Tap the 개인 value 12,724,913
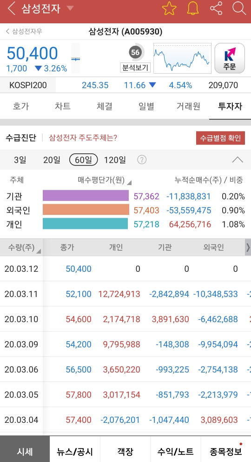The height and width of the screenshot is (462, 251). [x=119, y=294]
